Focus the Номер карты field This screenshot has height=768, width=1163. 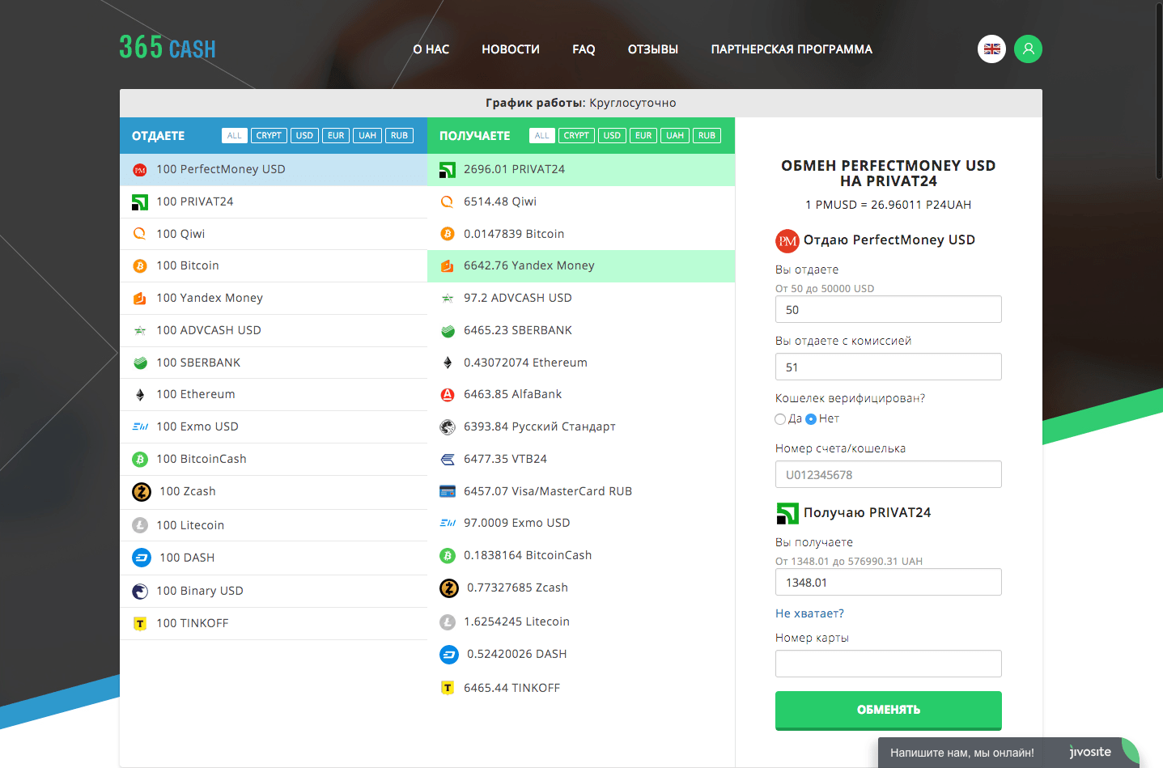[889, 664]
